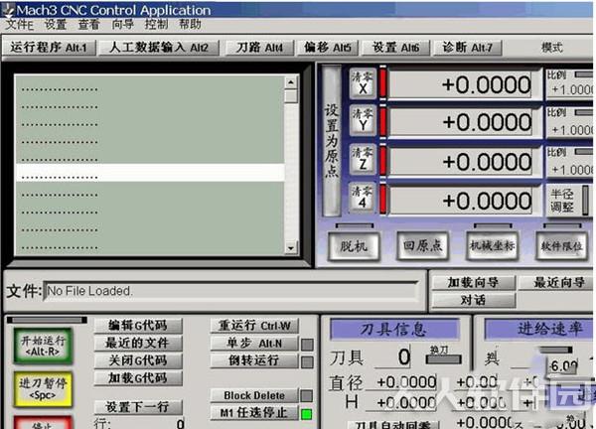Screen dimensions: 596x429
Task: Pause feed with 进刀暂停 Spc button
Action: (43, 389)
